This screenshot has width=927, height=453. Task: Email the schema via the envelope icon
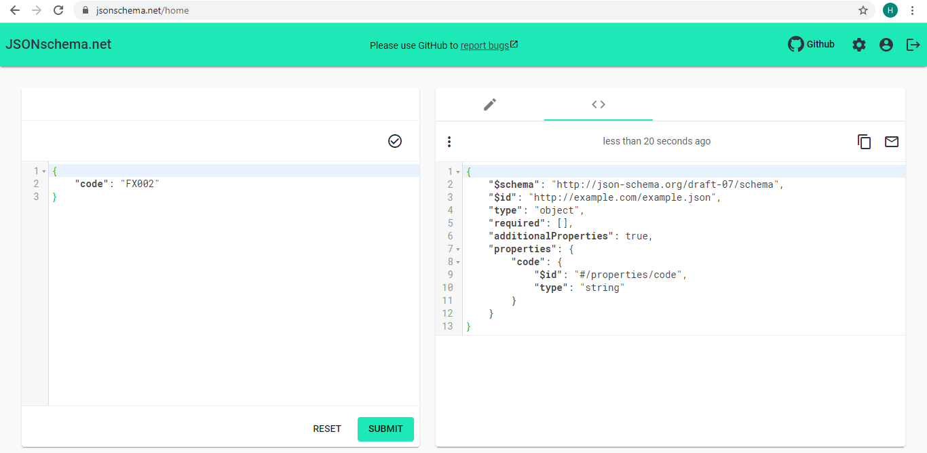pyautogui.click(x=892, y=142)
